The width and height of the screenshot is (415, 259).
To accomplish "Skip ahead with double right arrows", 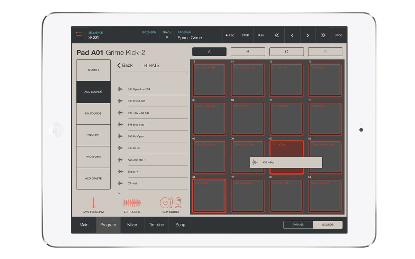I will pyautogui.click(x=323, y=35).
